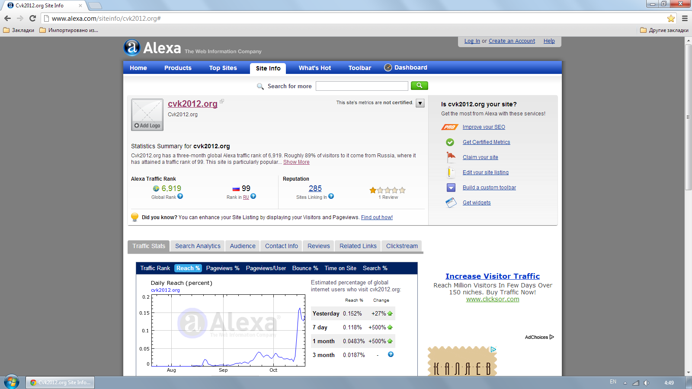Open the Windows Start button
This screenshot has height=389, width=692.
12,382
